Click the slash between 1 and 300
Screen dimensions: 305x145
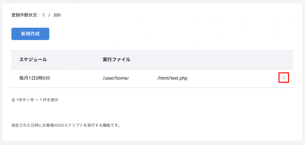tap(49, 15)
